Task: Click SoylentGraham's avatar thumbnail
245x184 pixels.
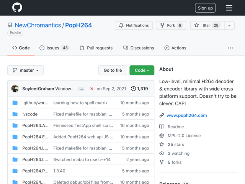Action: tap(15, 89)
